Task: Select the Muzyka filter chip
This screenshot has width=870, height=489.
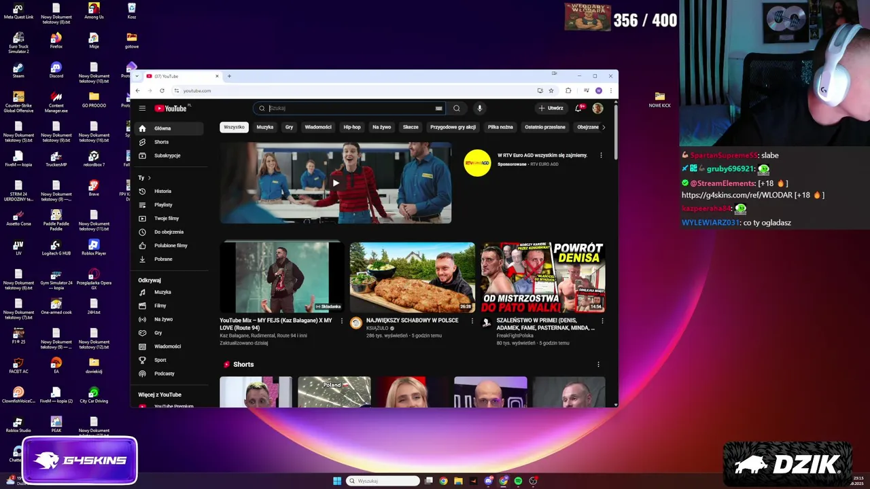Action: coord(265,127)
